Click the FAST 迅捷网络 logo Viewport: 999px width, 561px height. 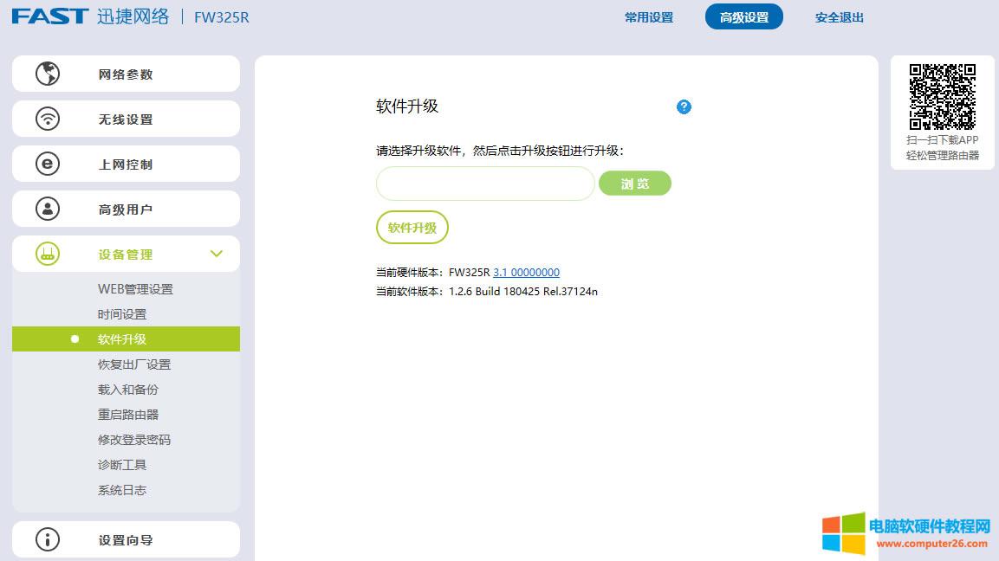[91, 16]
